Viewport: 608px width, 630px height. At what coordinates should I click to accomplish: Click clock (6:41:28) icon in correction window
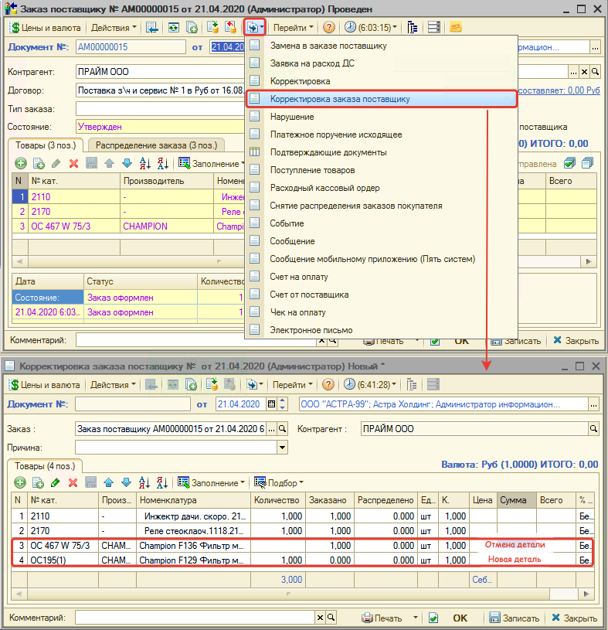[x=349, y=384]
